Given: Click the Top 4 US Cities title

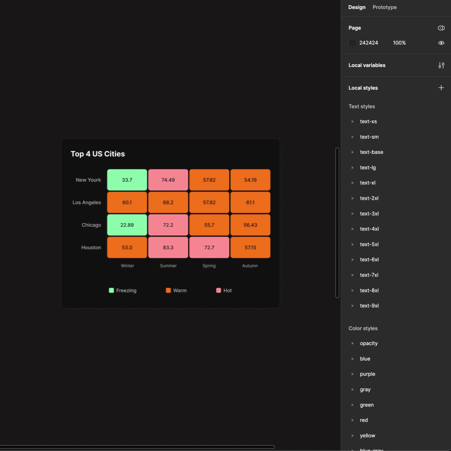Looking at the screenshot, I should click(97, 154).
